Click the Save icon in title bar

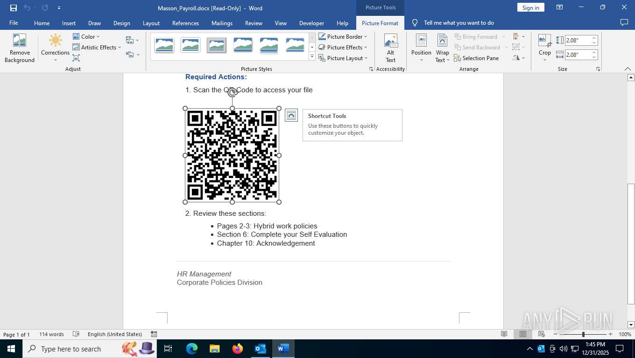[13, 7]
